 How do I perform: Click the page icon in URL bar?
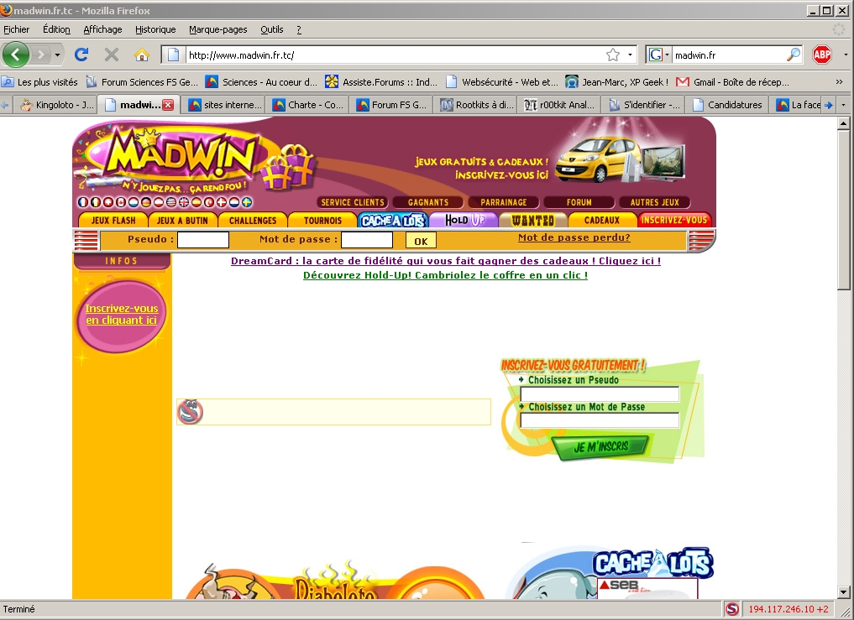point(173,55)
